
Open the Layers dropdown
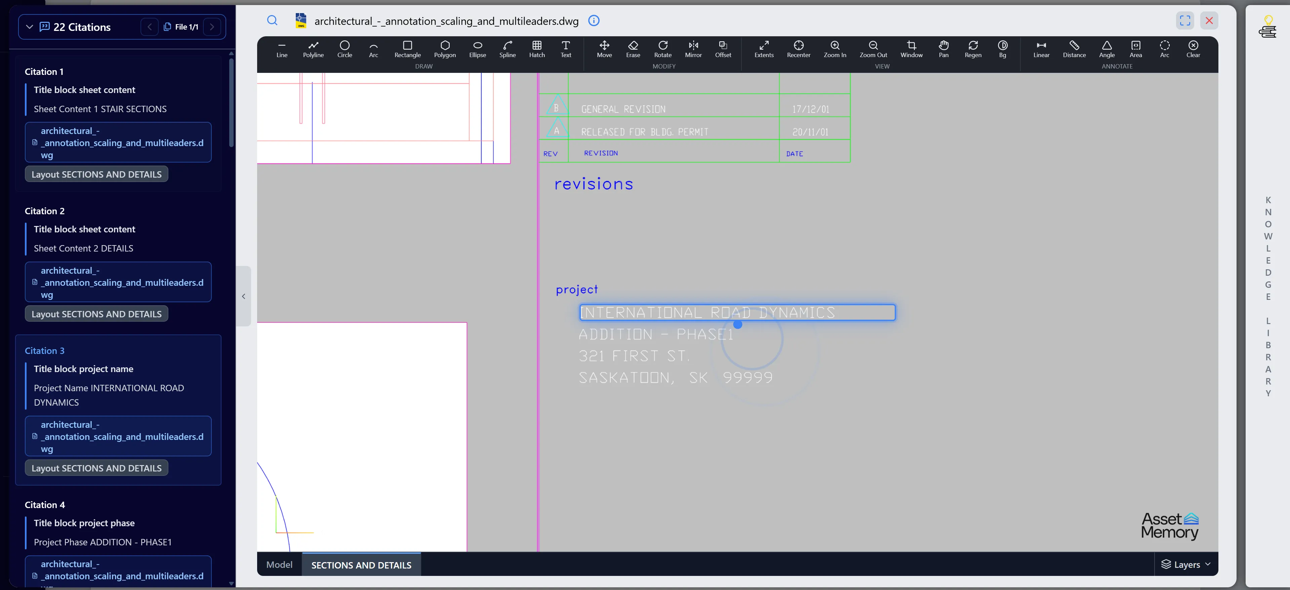(1186, 564)
